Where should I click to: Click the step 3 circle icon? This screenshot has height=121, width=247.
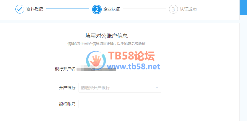[173, 9]
